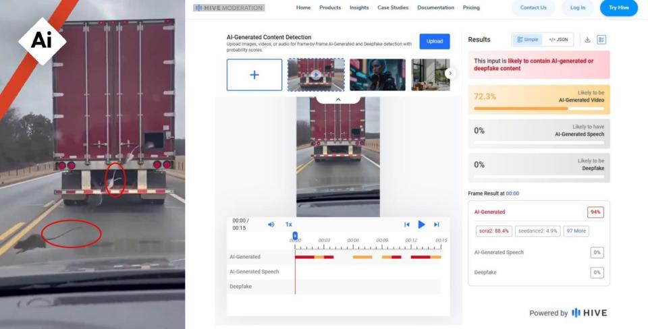Open the Pricing page

[471, 7]
